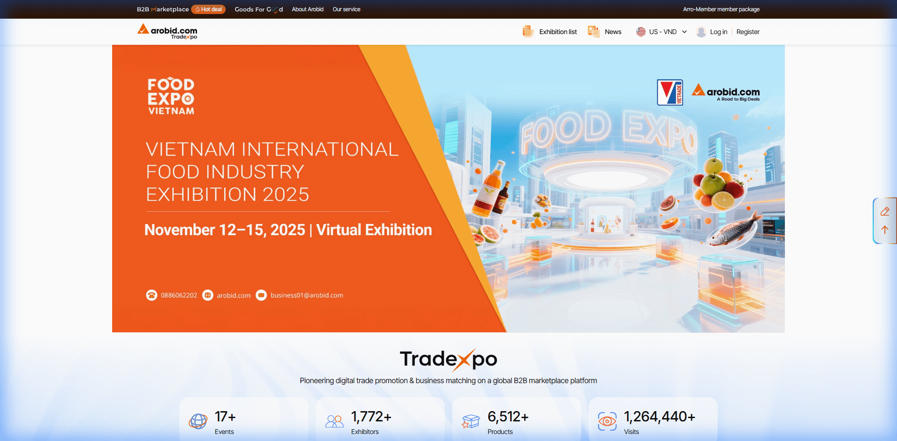Viewport: 897px width, 441px height.
Task: Select the arobid.com Tradexpo logo
Action: [166, 31]
